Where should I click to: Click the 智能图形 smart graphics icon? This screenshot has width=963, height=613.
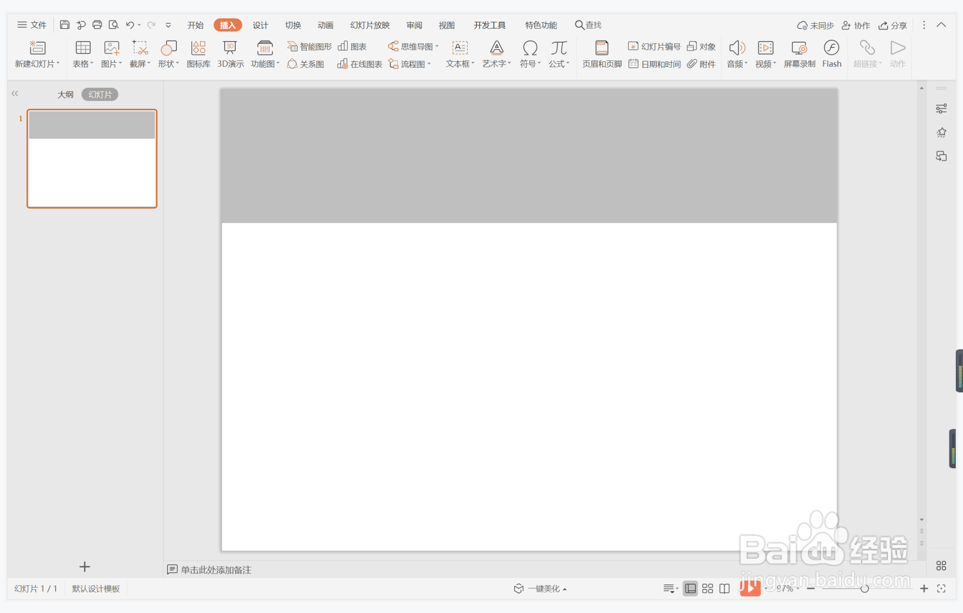(309, 46)
